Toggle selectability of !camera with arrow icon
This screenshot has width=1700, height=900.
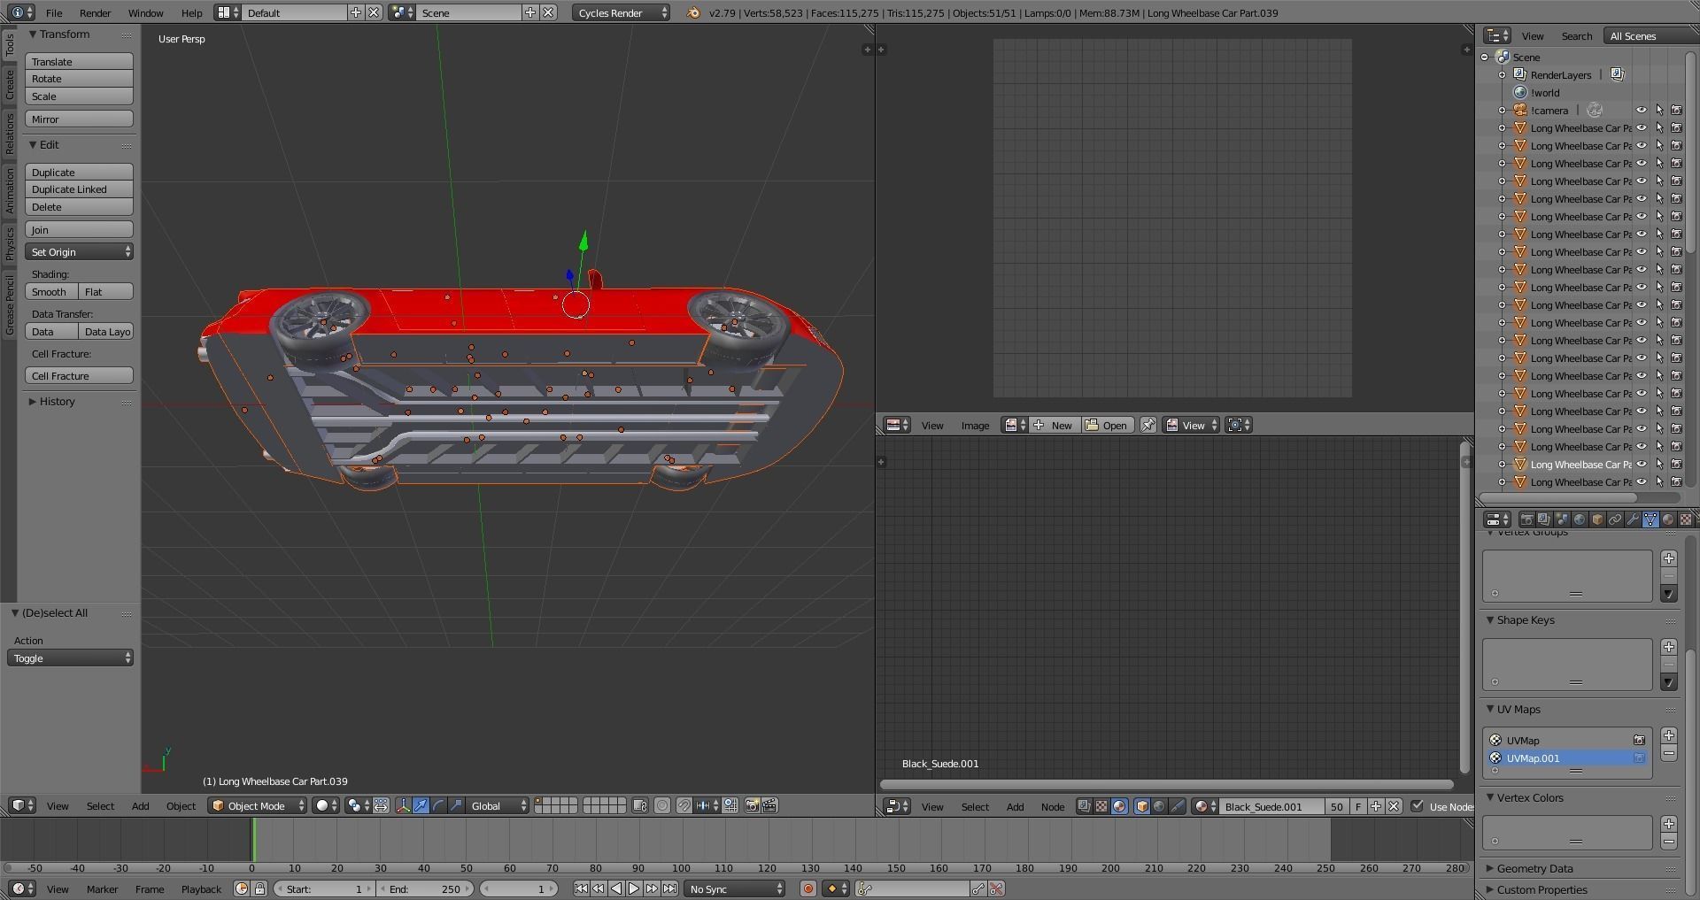click(x=1659, y=110)
